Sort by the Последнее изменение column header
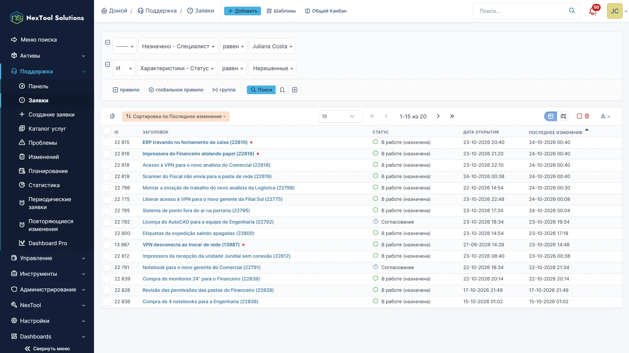Viewport: 629px width, 353px height. pos(555,133)
